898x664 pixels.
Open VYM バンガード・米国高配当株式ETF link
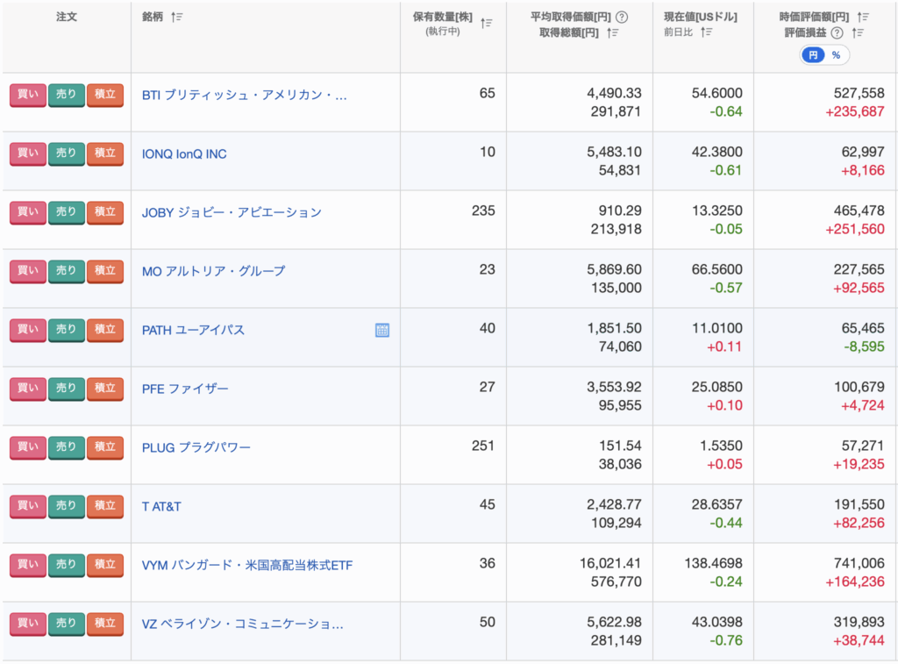247,566
